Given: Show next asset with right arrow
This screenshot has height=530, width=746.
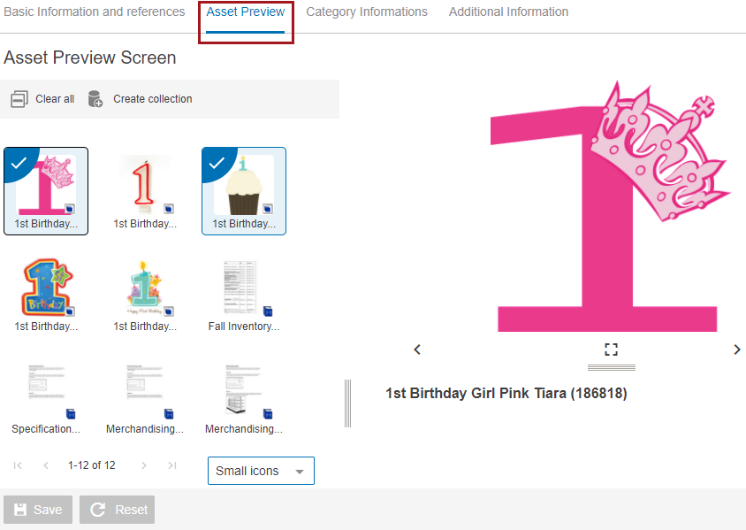Looking at the screenshot, I should tap(737, 349).
